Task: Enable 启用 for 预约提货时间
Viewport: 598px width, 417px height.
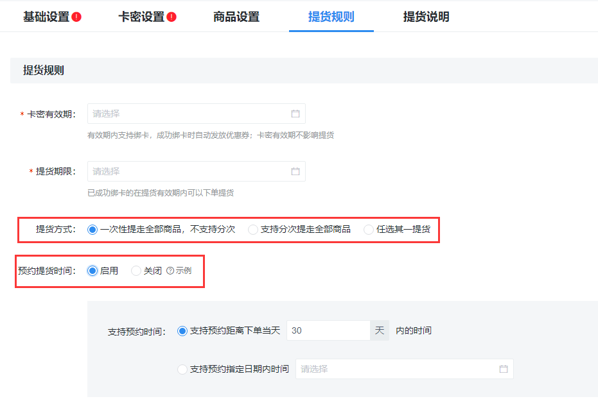Action: tap(93, 271)
